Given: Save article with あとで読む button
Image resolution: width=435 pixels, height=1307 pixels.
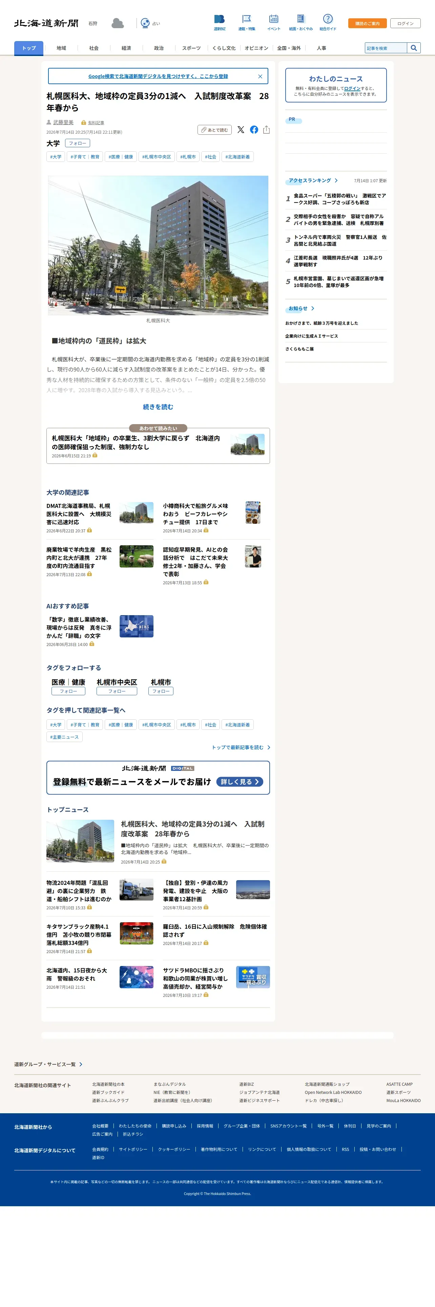Looking at the screenshot, I should [x=214, y=130].
